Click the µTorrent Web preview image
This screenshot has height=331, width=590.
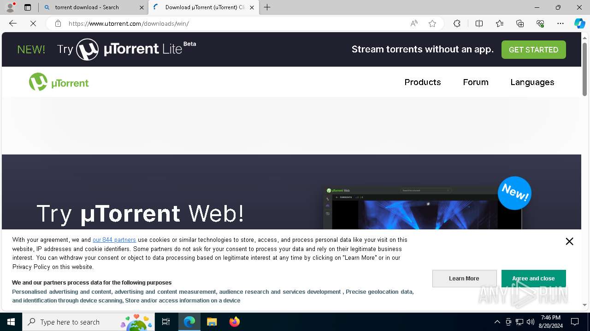click(x=422, y=208)
